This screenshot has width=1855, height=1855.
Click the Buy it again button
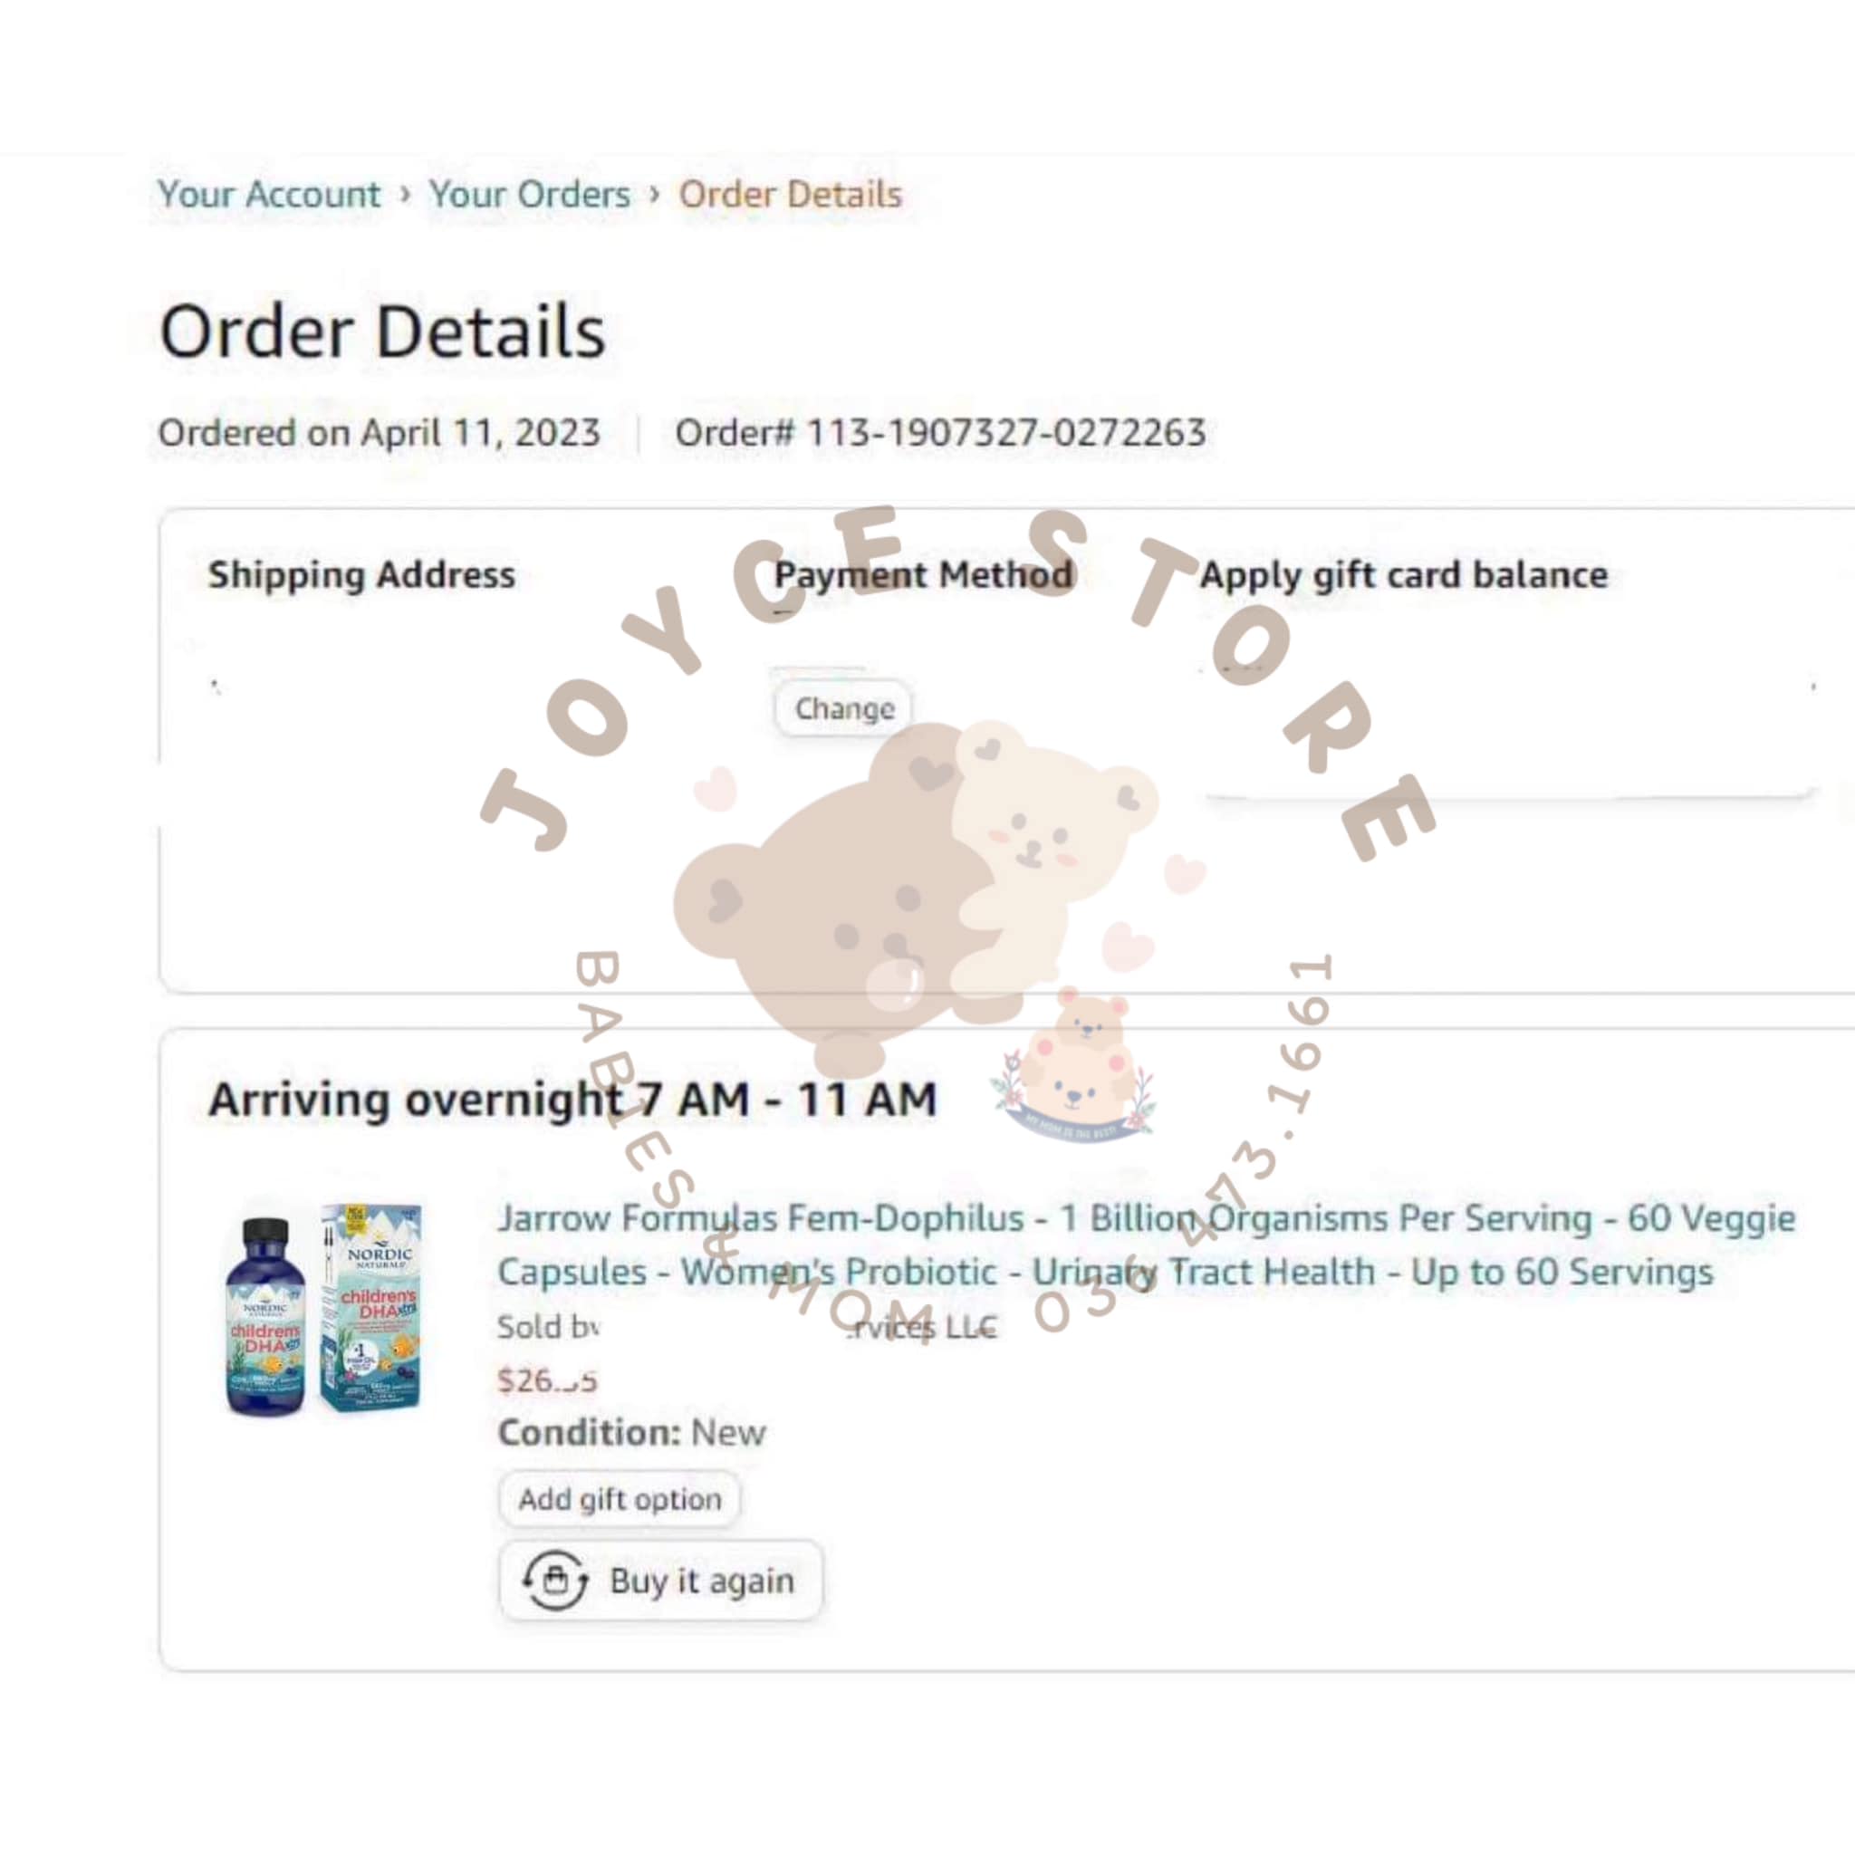point(660,1581)
